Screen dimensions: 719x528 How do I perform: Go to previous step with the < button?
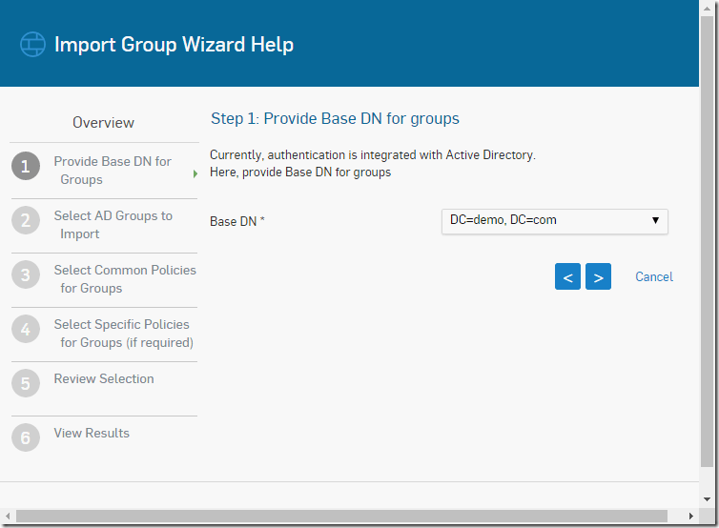(567, 276)
